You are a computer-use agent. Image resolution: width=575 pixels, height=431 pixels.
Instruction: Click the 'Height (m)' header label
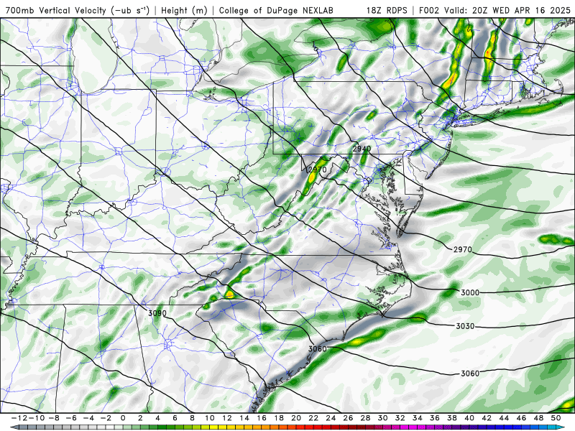pos(184,10)
